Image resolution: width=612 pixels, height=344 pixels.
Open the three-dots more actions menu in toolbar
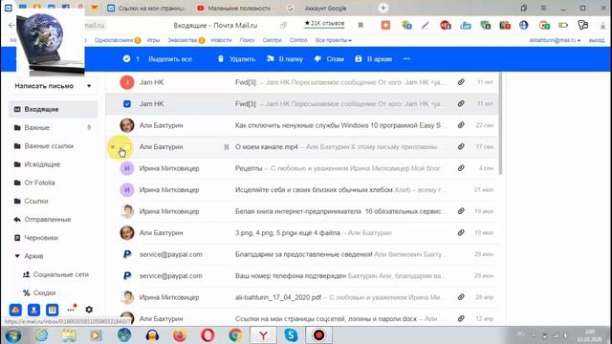[x=406, y=59]
